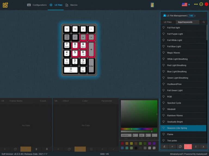Click the export download arrow icon
This screenshot has width=209, height=156.
pos(204,146)
